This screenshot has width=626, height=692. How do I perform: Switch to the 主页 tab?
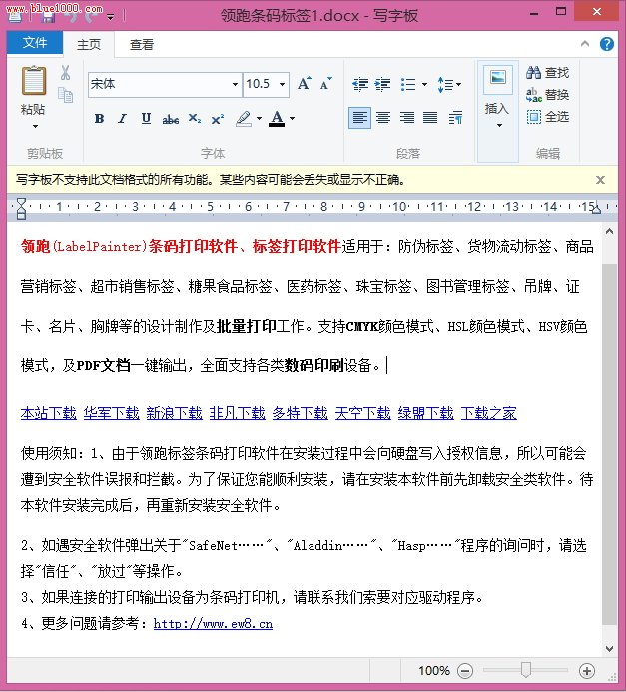click(89, 44)
